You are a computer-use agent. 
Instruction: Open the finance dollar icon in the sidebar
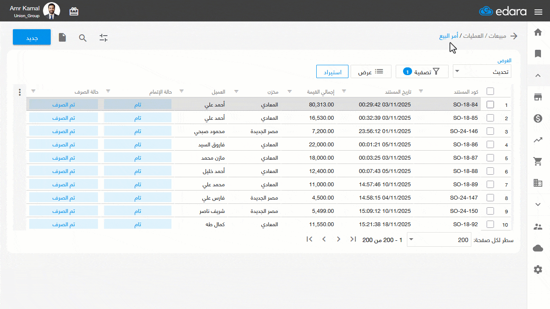point(538,118)
